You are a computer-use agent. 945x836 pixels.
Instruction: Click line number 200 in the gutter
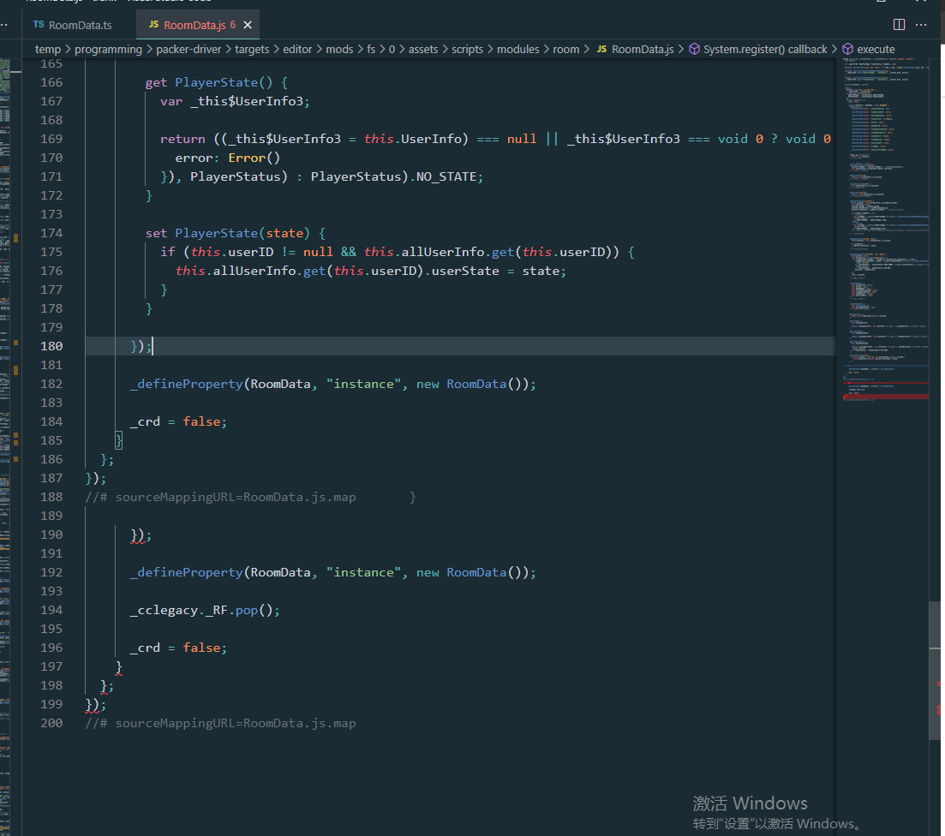(x=51, y=723)
